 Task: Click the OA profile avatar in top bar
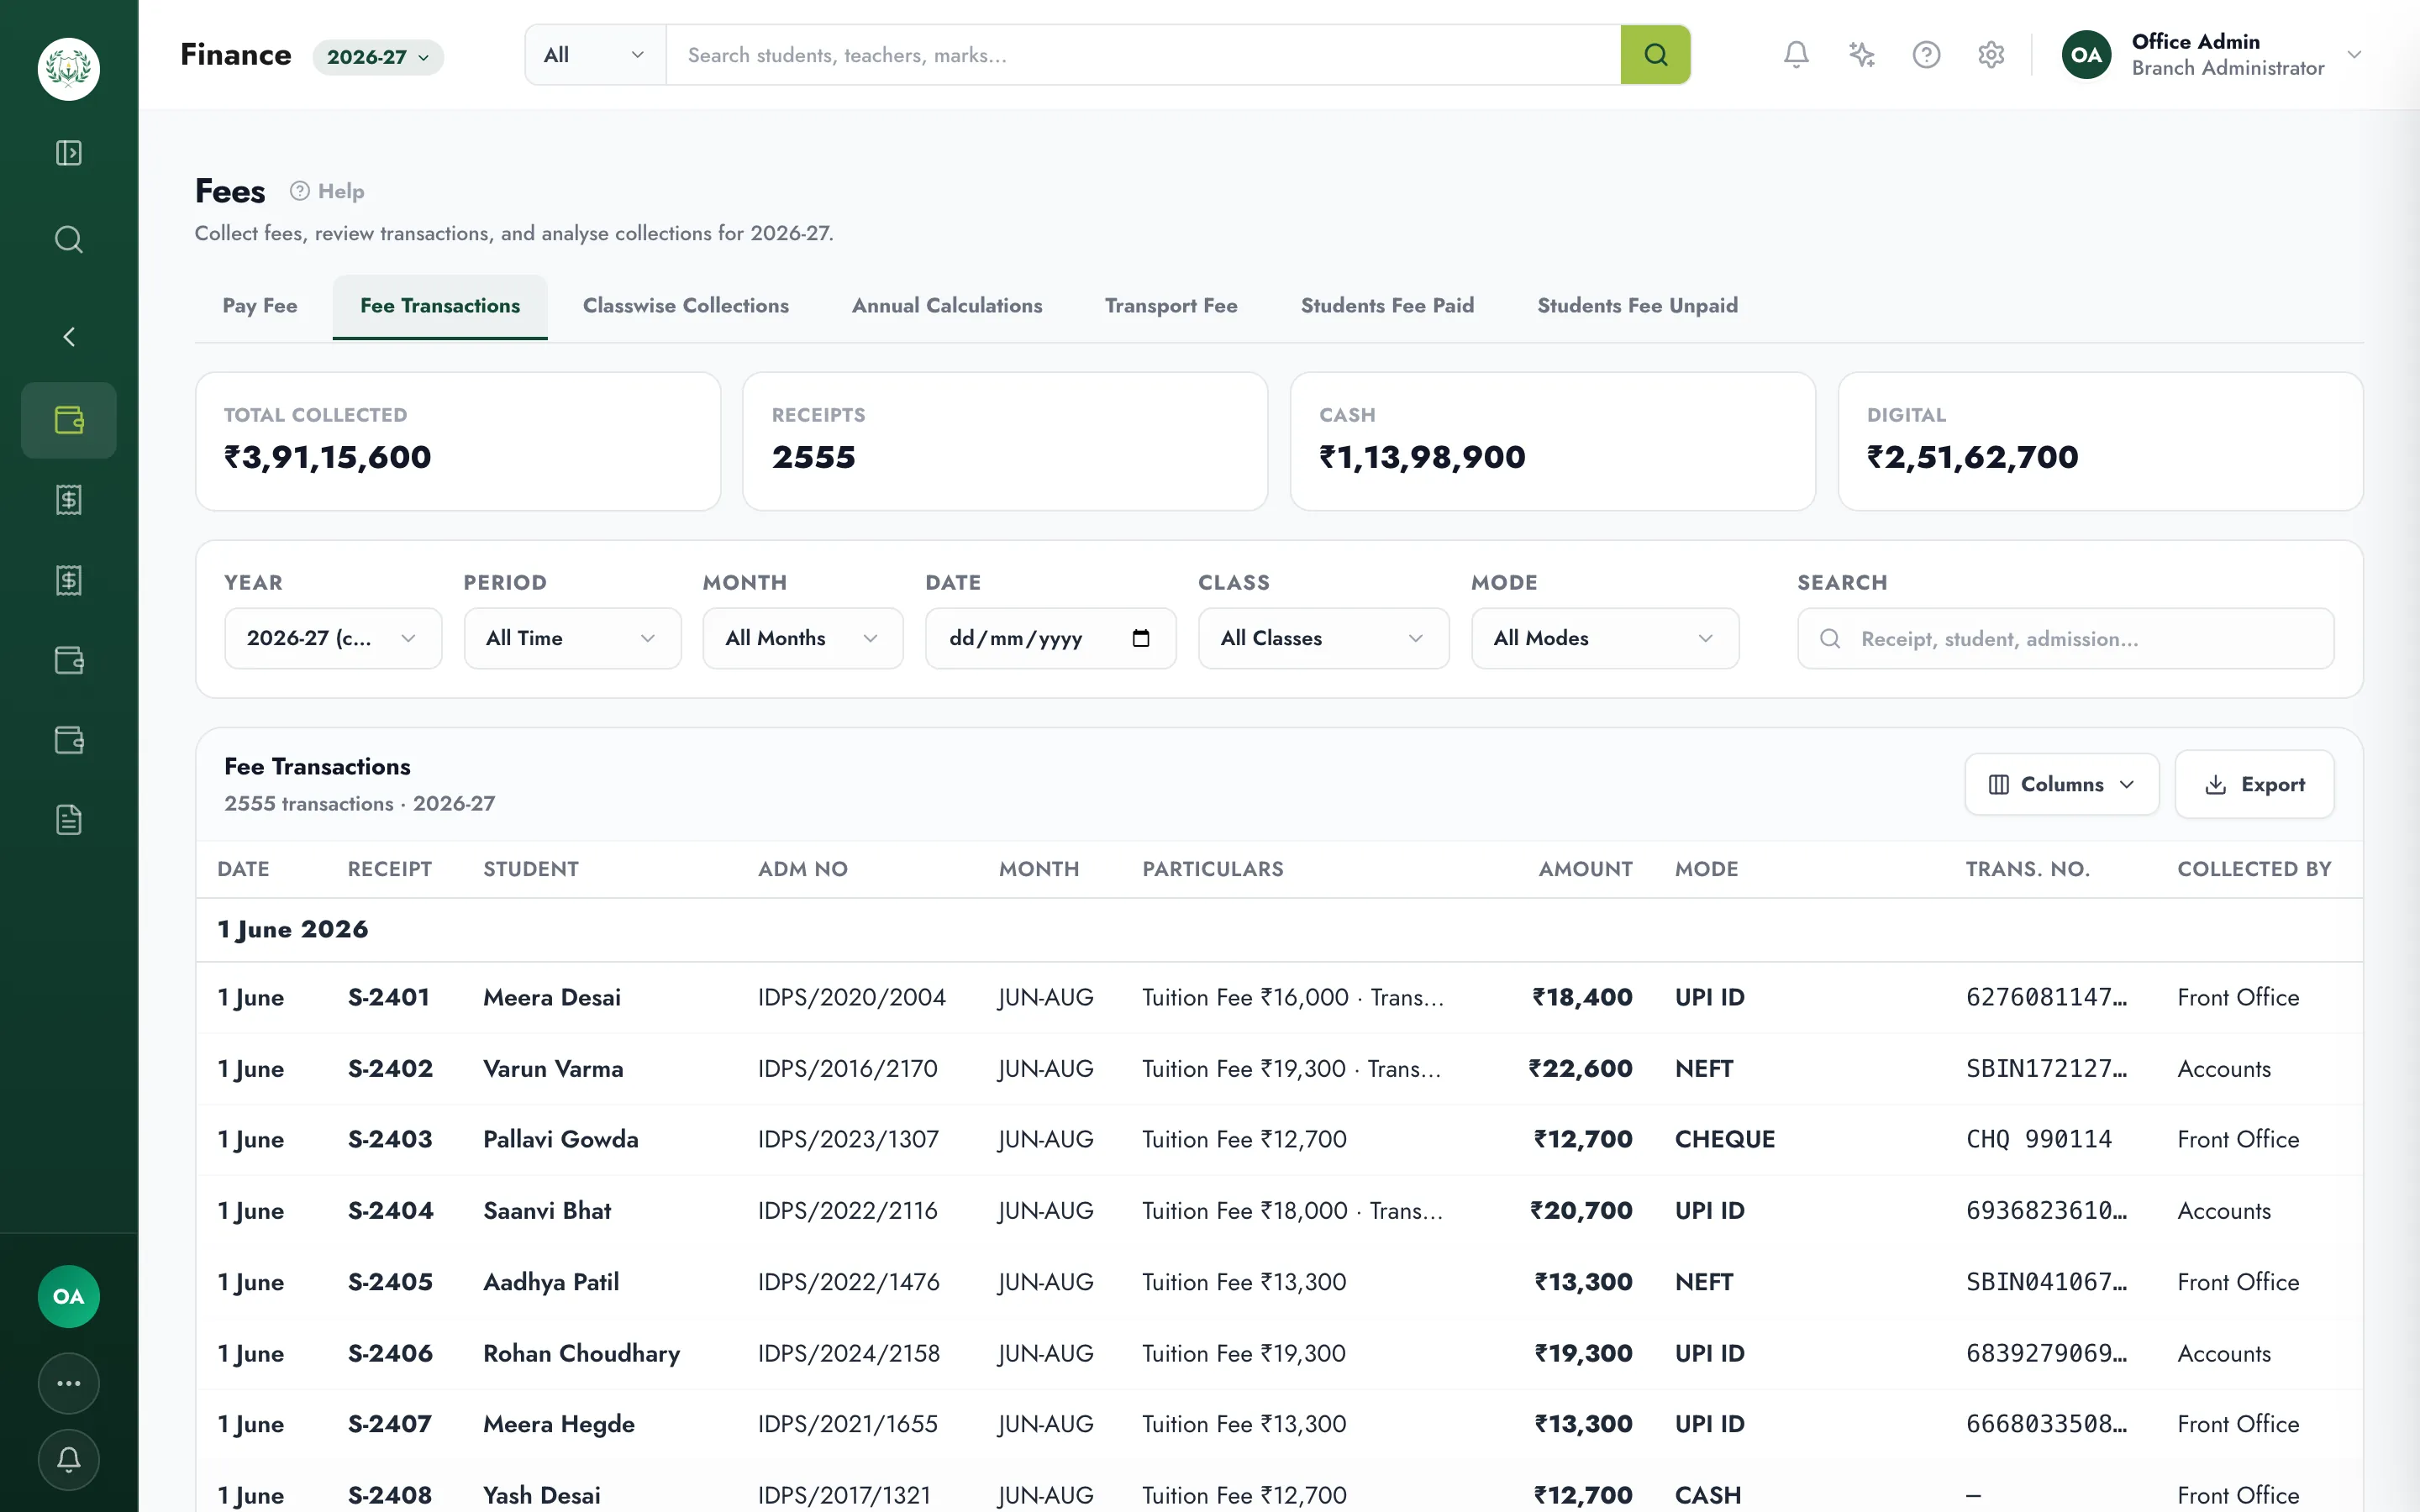click(2086, 55)
